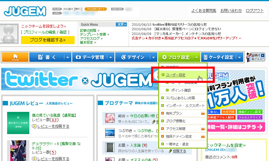
Task: Select スパム(あらし)対策 menu entry
Action: pos(180,98)
